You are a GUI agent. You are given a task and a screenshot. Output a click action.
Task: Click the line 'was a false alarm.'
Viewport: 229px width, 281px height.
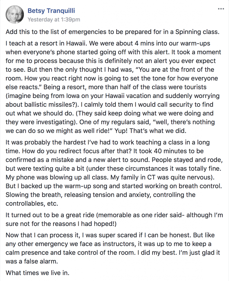(32, 261)
